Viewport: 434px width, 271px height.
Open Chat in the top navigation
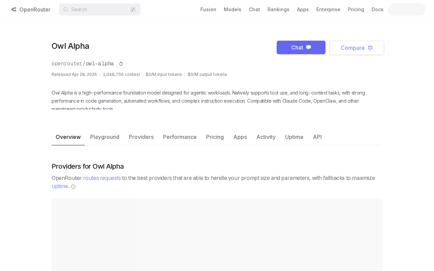(x=254, y=9)
